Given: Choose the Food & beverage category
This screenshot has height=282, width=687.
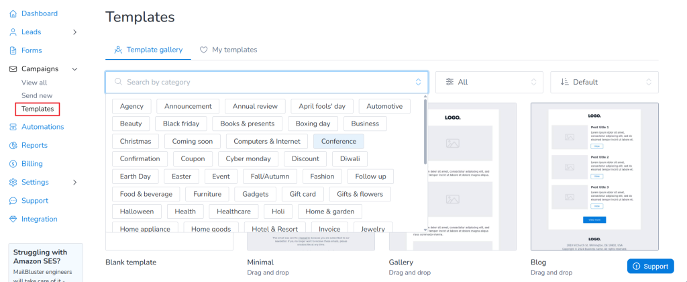Looking at the screenshot, I should click(146, 194).
